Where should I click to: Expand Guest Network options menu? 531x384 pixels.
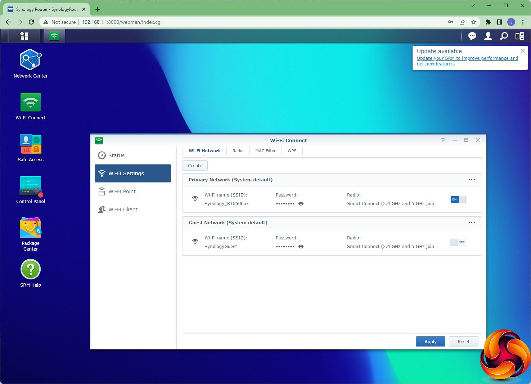(472, 222)
